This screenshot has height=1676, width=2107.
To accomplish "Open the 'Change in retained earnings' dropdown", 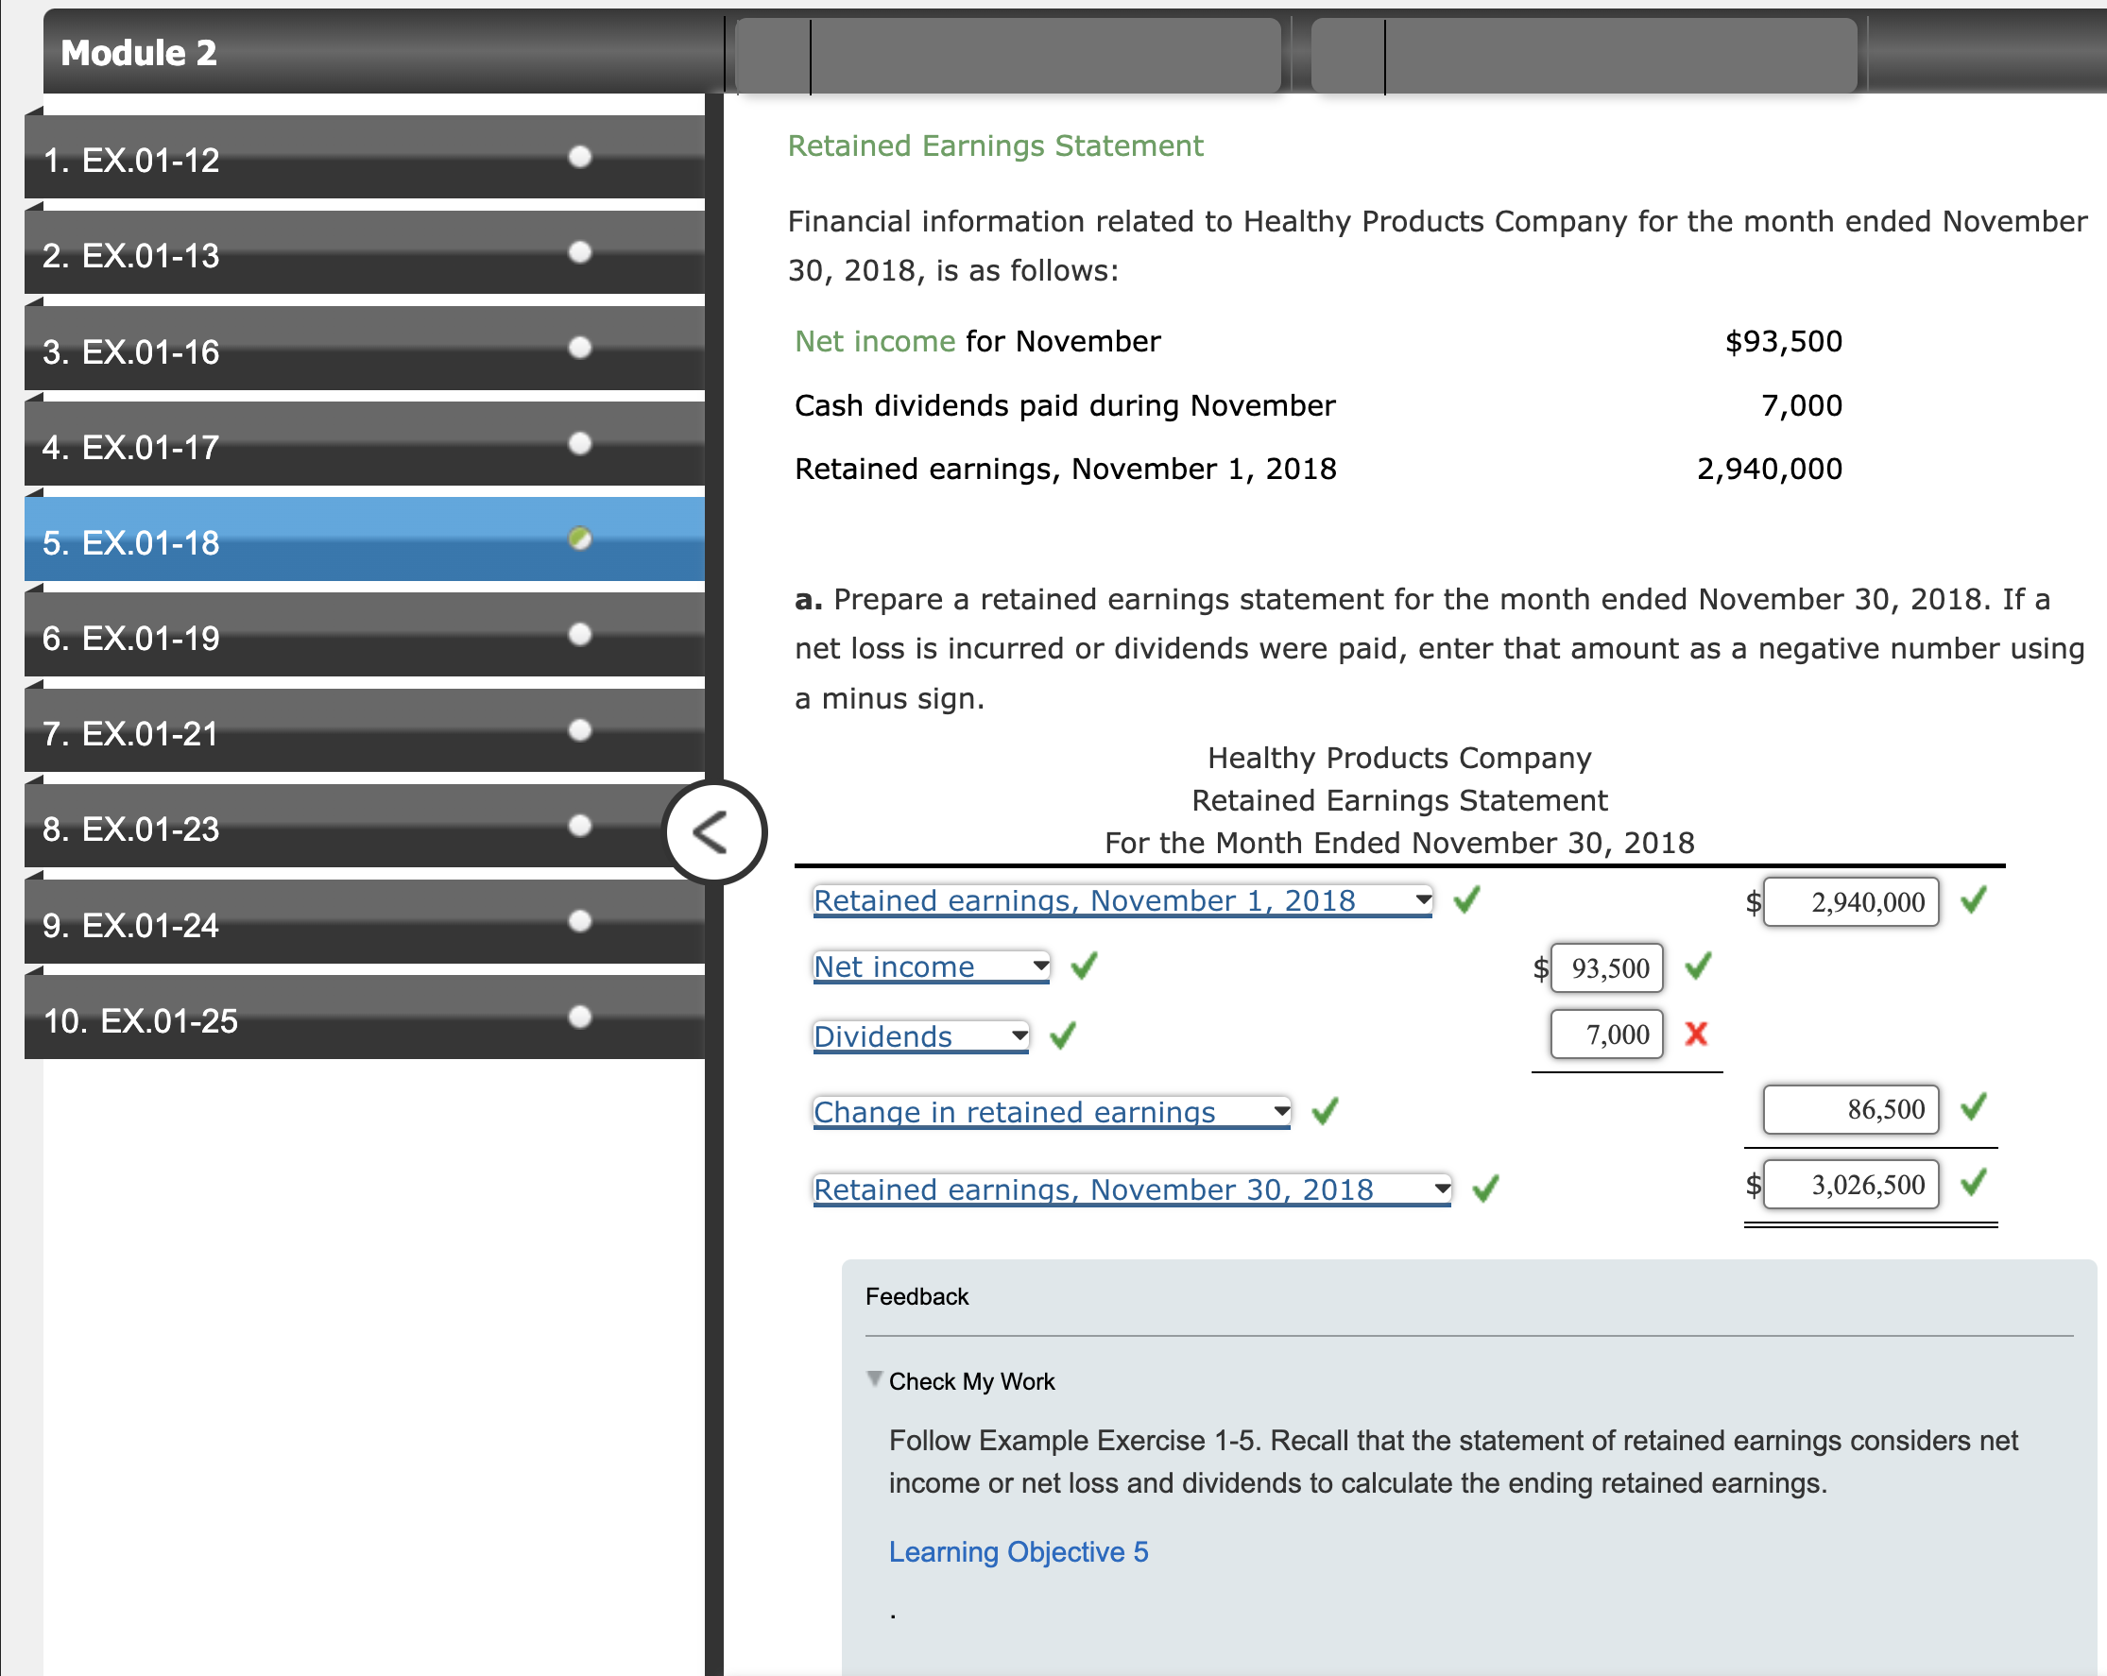I will point(1052,1112).
